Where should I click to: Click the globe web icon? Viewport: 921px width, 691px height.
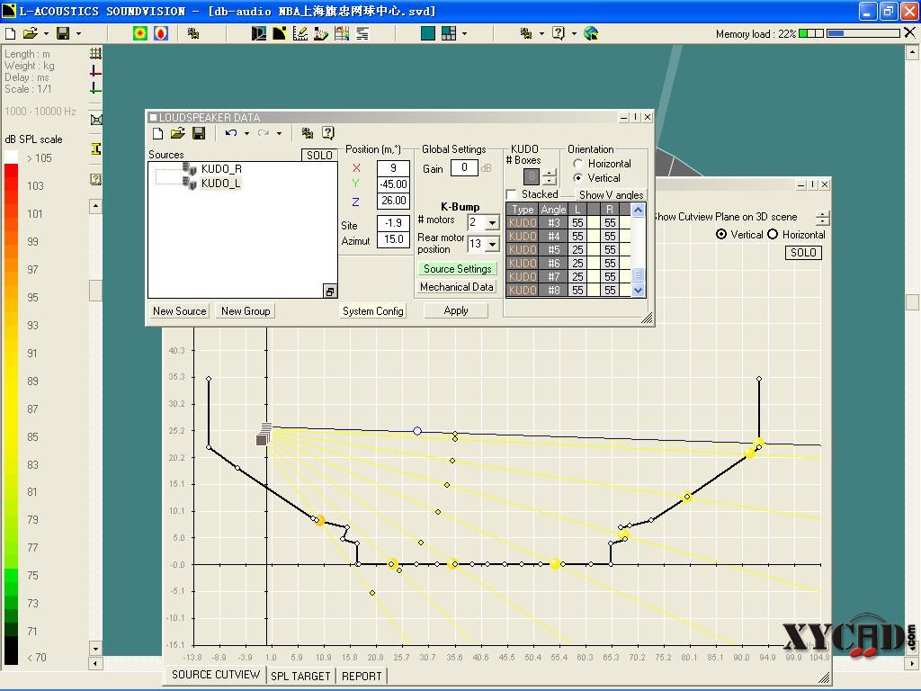tap(591, 33)
